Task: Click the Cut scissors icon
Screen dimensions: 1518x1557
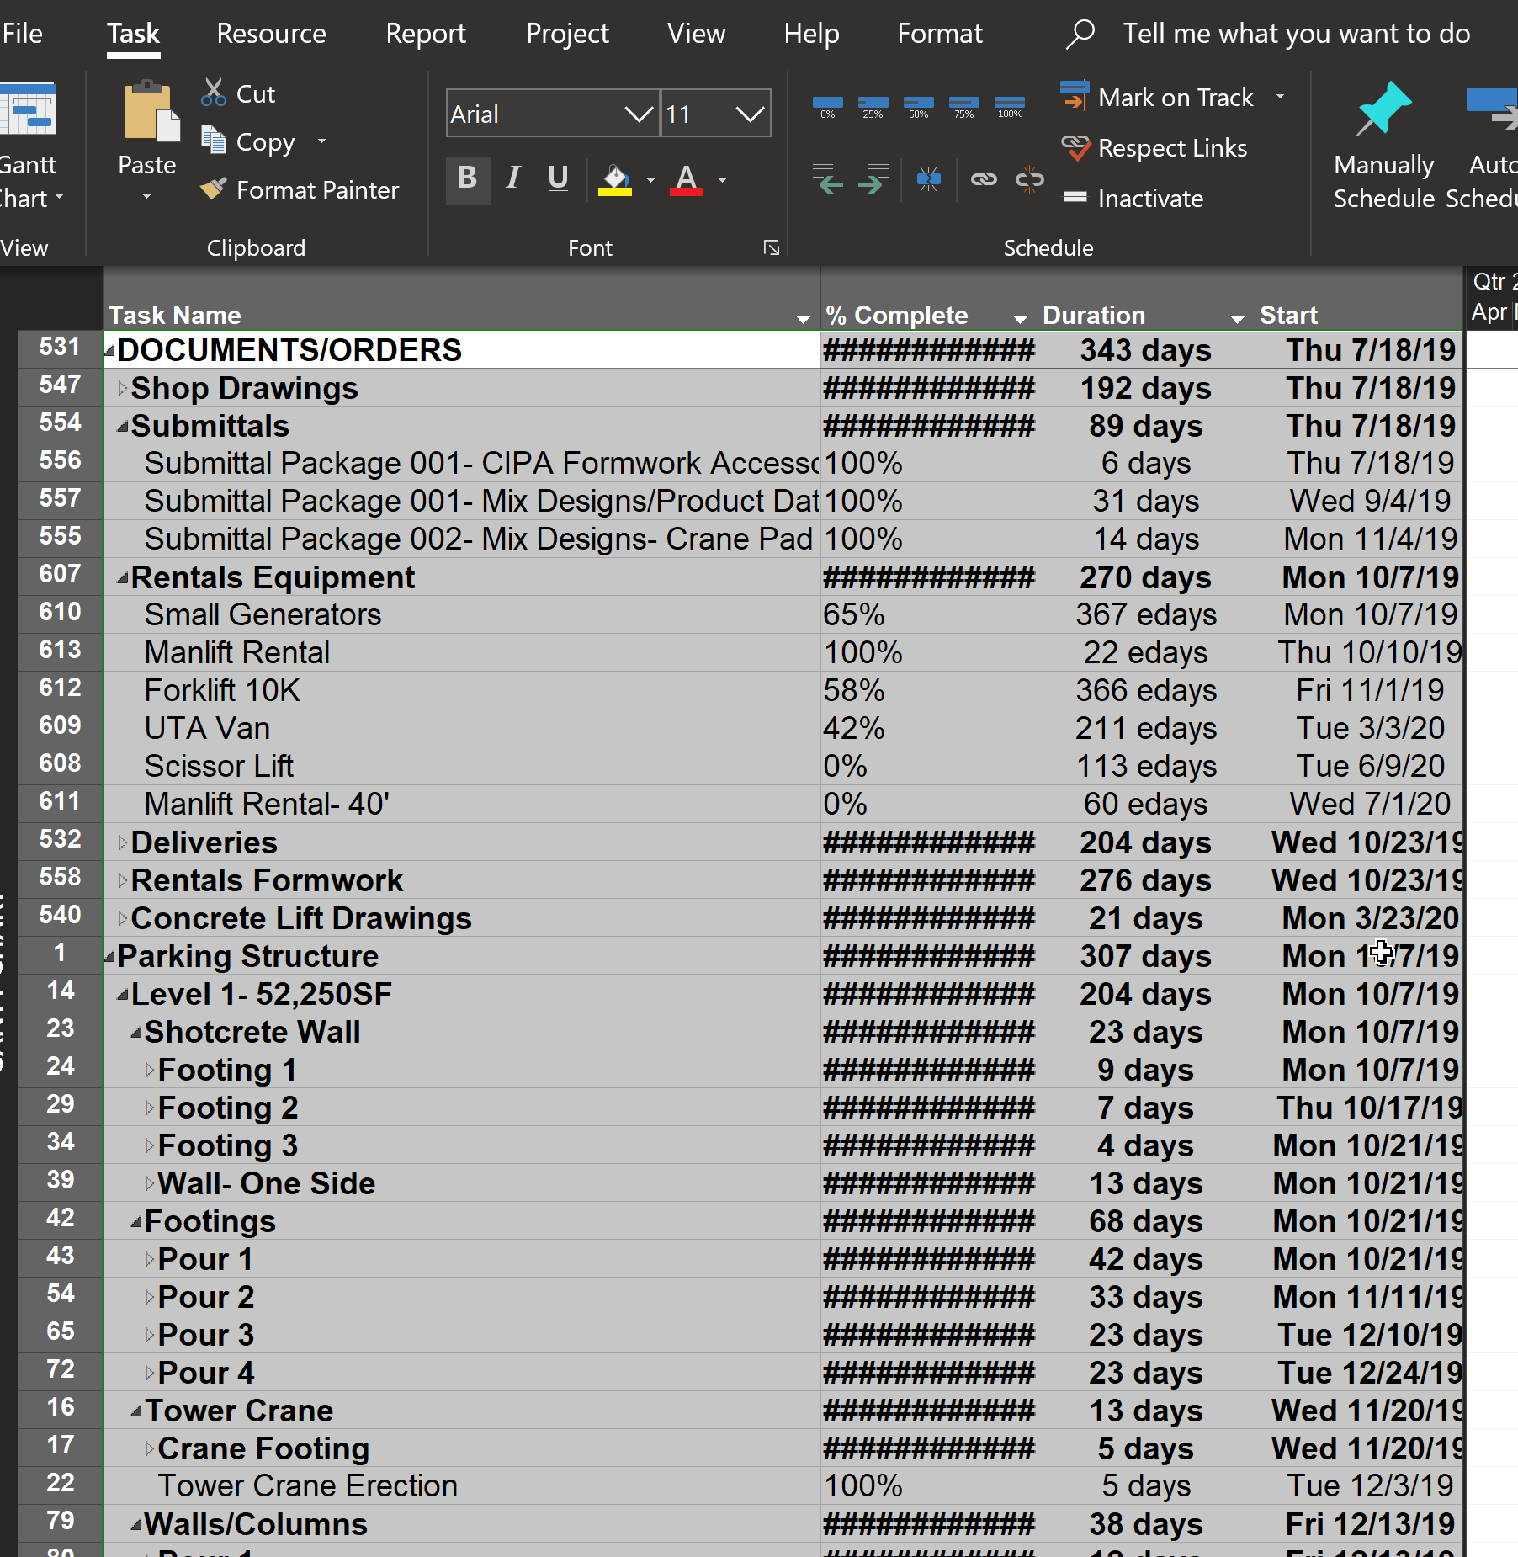Action: click(214, 93)
